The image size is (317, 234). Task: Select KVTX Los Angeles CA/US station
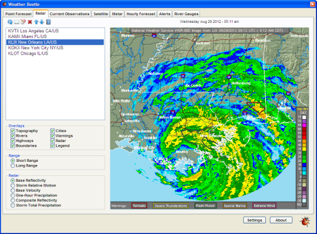point(55,31)
